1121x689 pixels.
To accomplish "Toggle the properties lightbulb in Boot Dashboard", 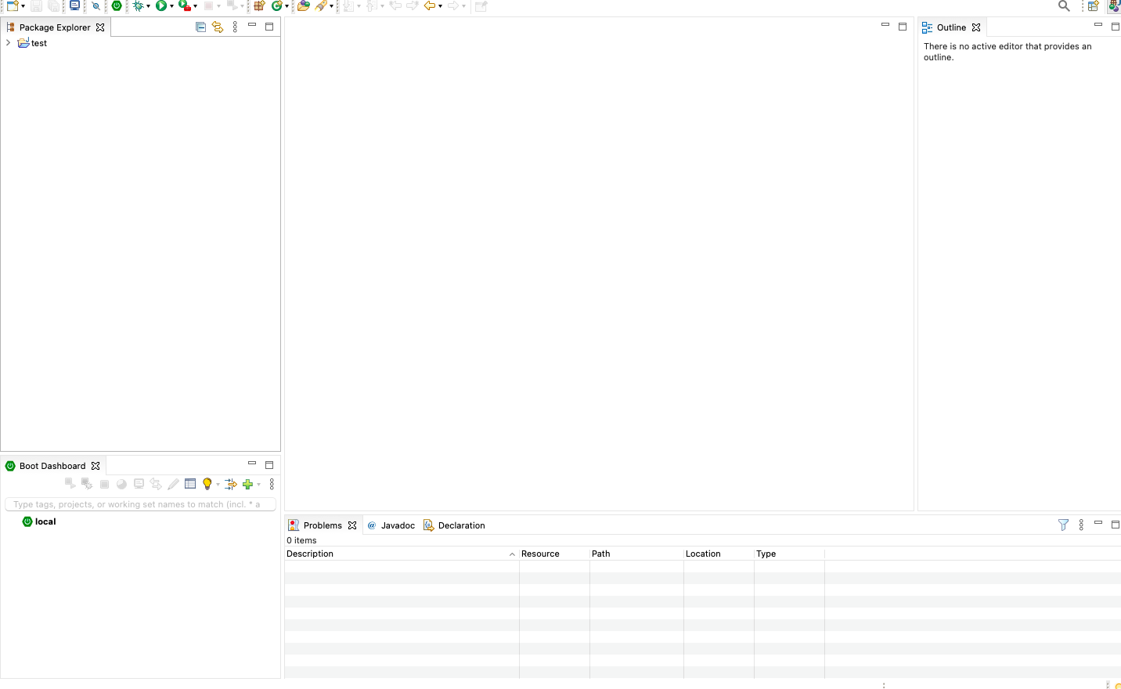I will click(207, 484).
